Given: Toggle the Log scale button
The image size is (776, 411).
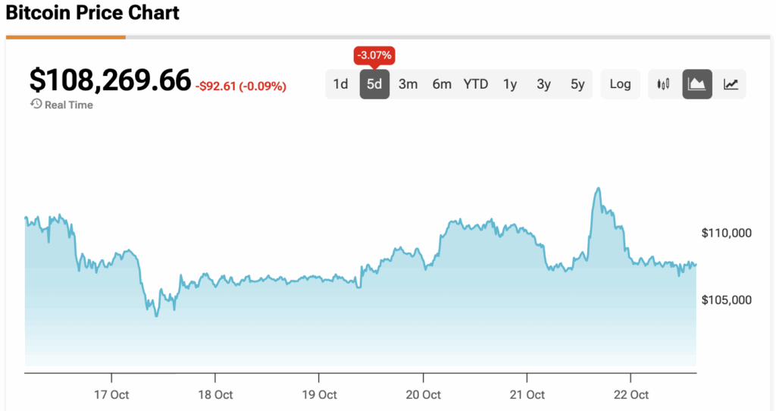Looking at the screenshot, I should coord(620,84).
